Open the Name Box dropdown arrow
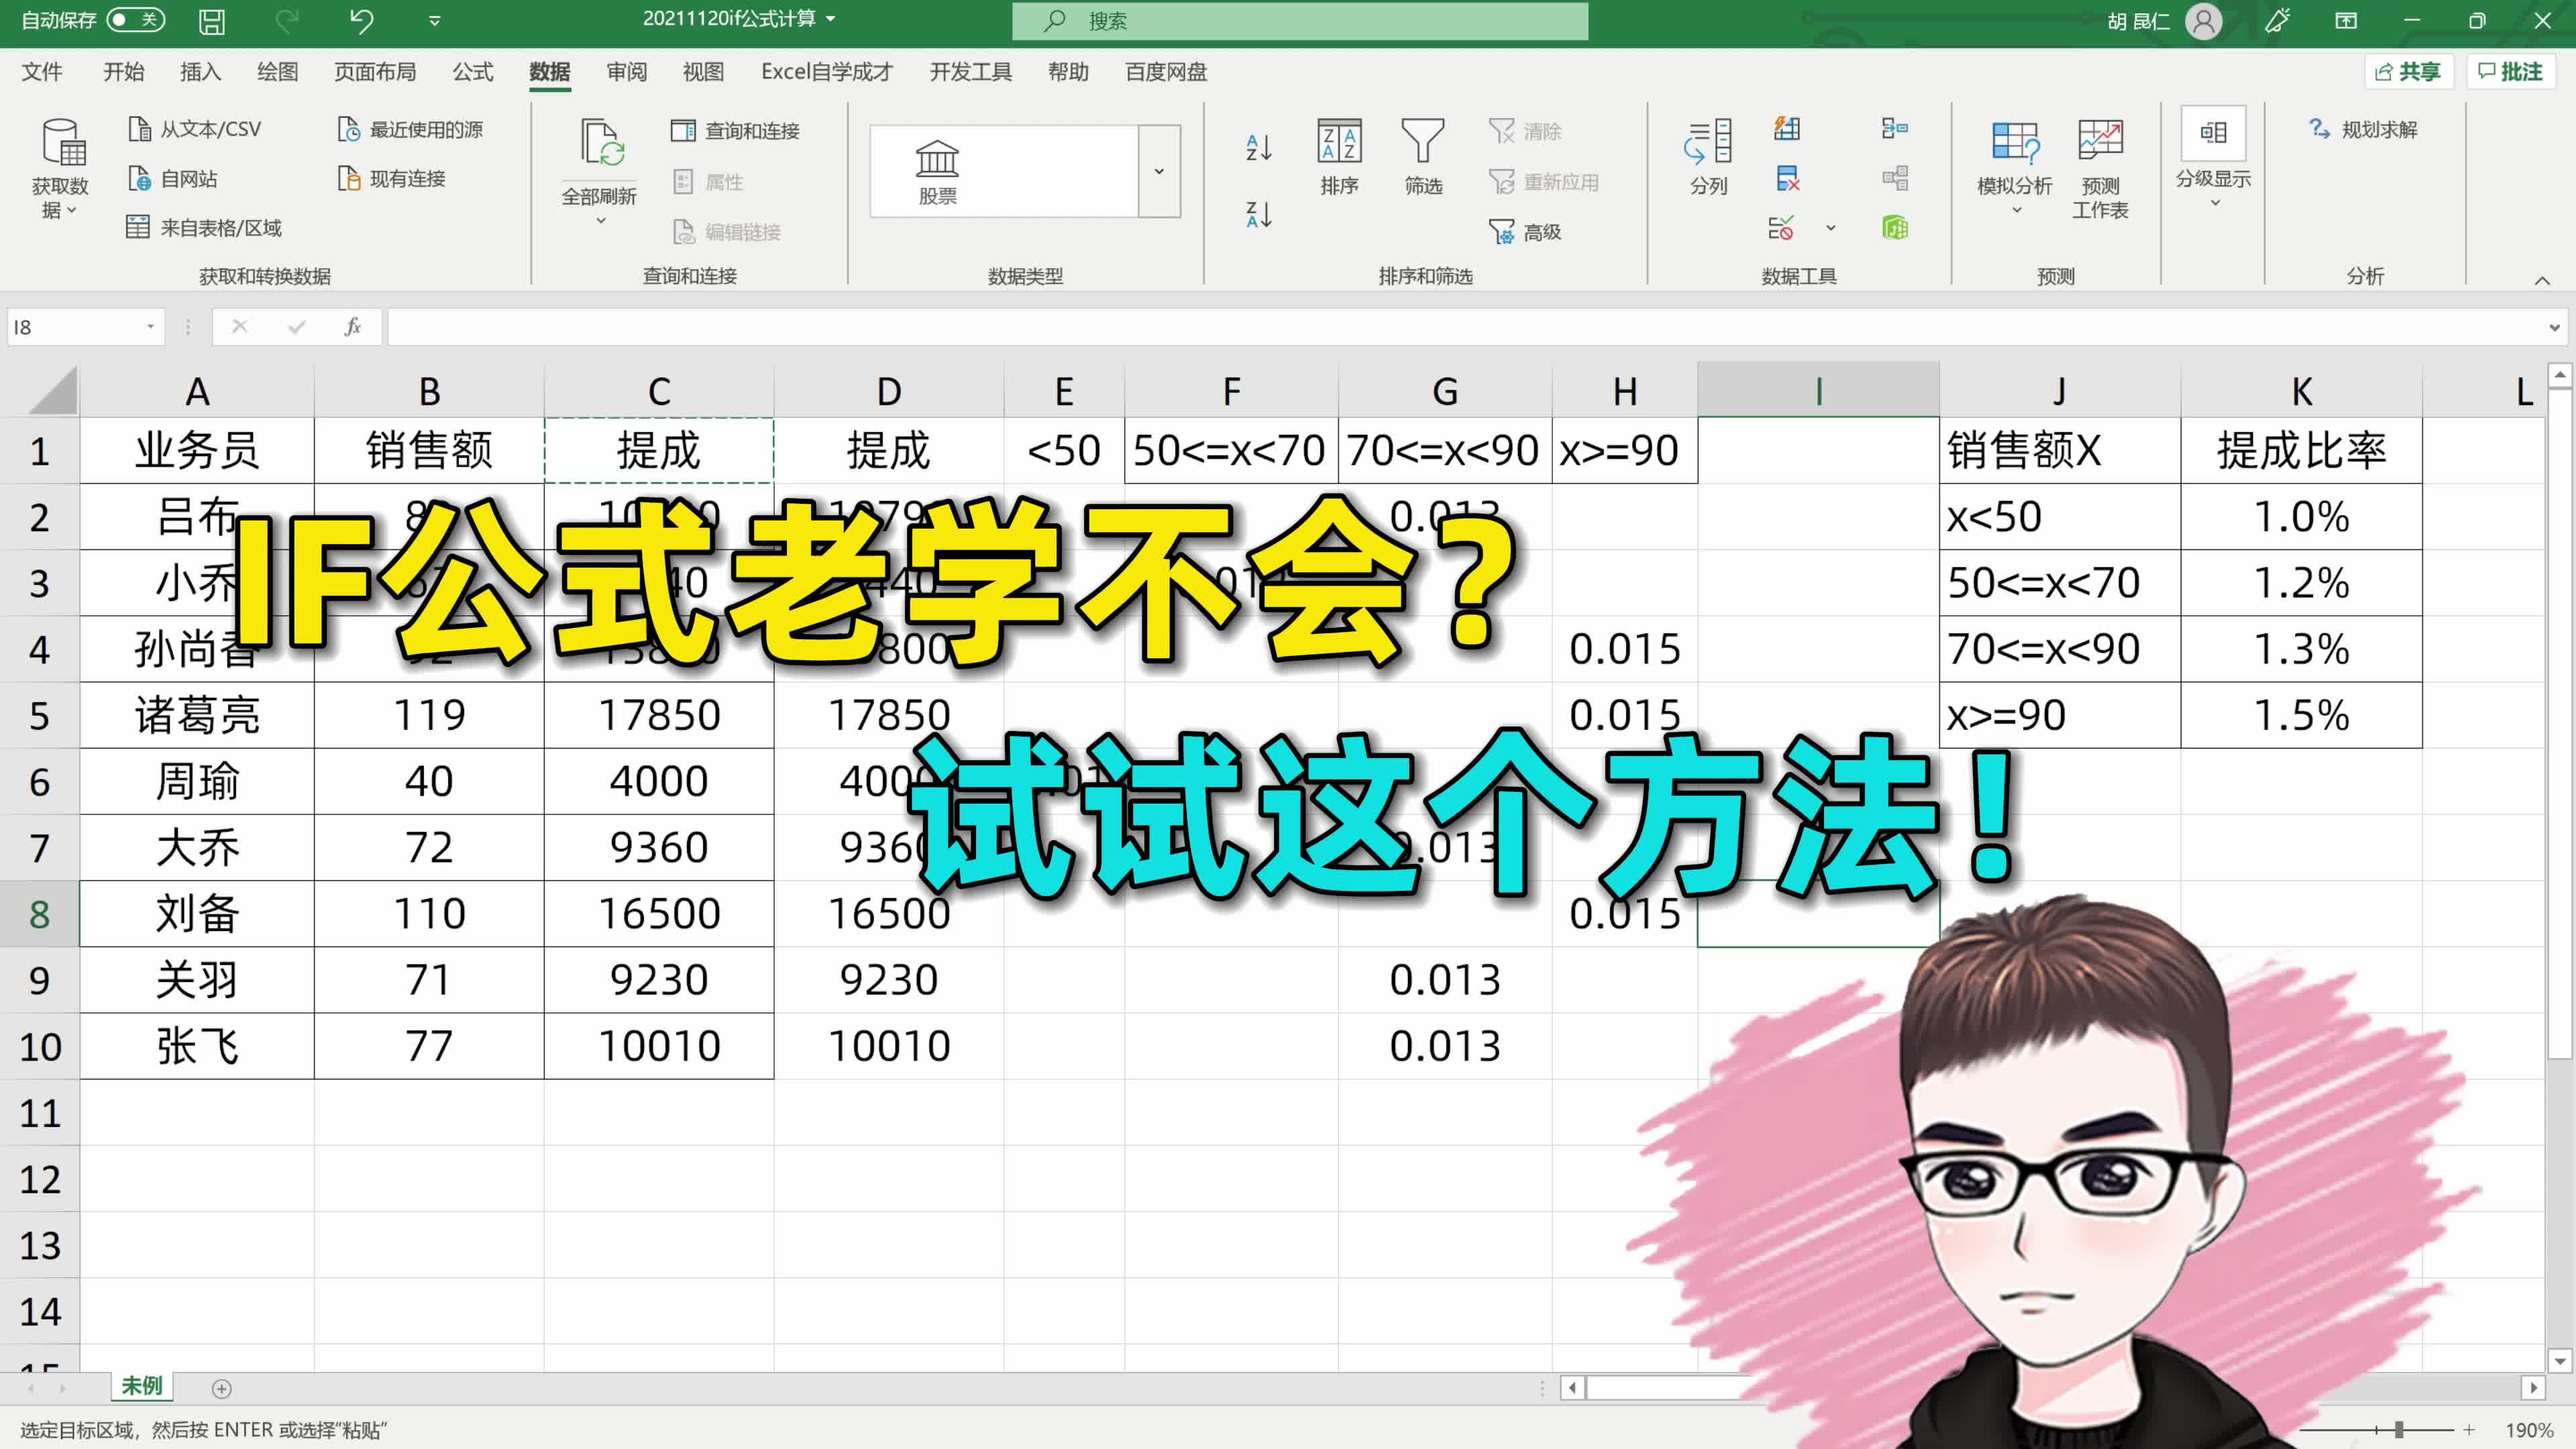This screenshot has height=1449, width=2576. coord(150,327)
